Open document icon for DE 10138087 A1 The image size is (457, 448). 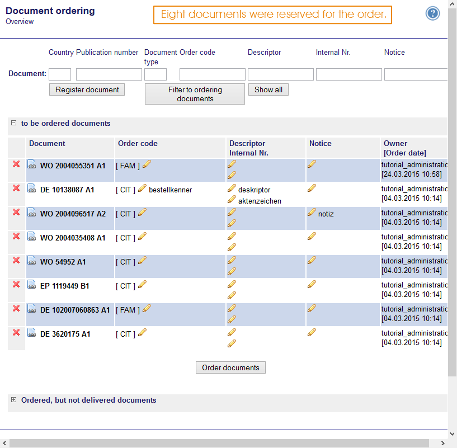(32, 188)
